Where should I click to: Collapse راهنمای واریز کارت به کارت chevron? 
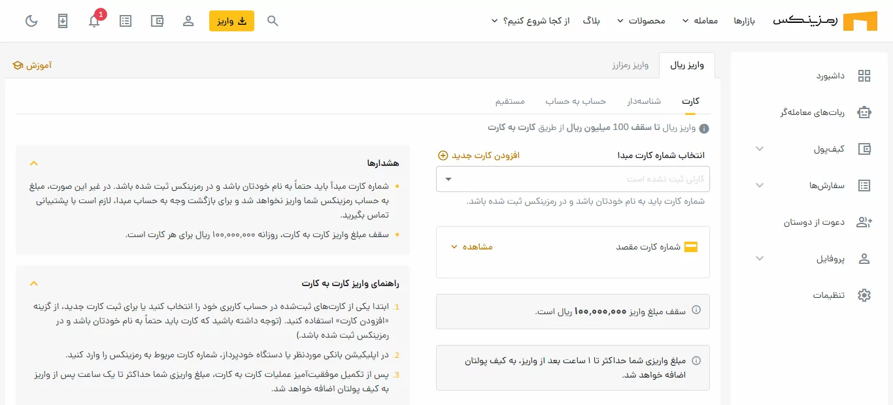(34, 283)
